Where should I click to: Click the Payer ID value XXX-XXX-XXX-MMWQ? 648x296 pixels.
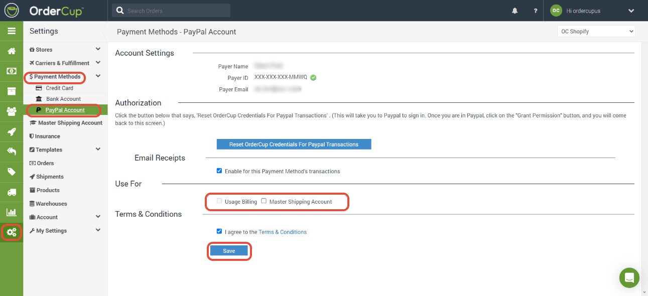coord(281,78)
